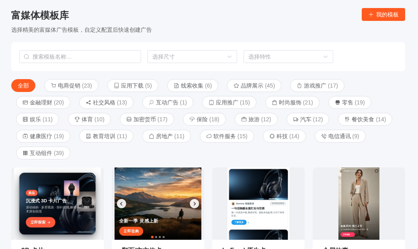
Task: Open the fashion model story template thumbnail
Action: [359, 204]
